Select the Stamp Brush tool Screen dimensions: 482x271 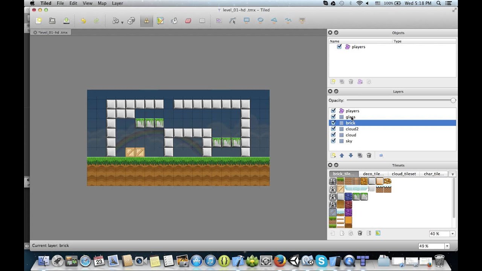click(x=146, y=21)
